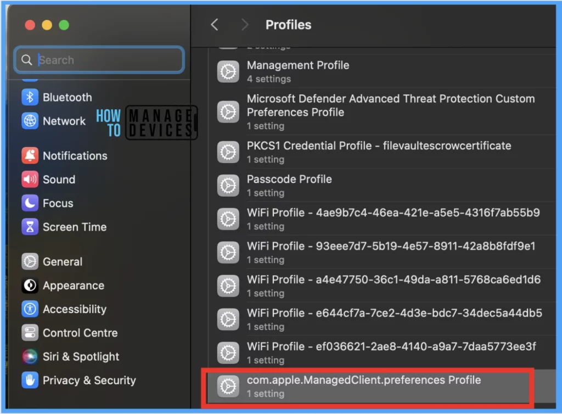This screenshot has height=414, width=562.
Task: Select the 'Management Profile' row text
Action: [x=298, y=65]
